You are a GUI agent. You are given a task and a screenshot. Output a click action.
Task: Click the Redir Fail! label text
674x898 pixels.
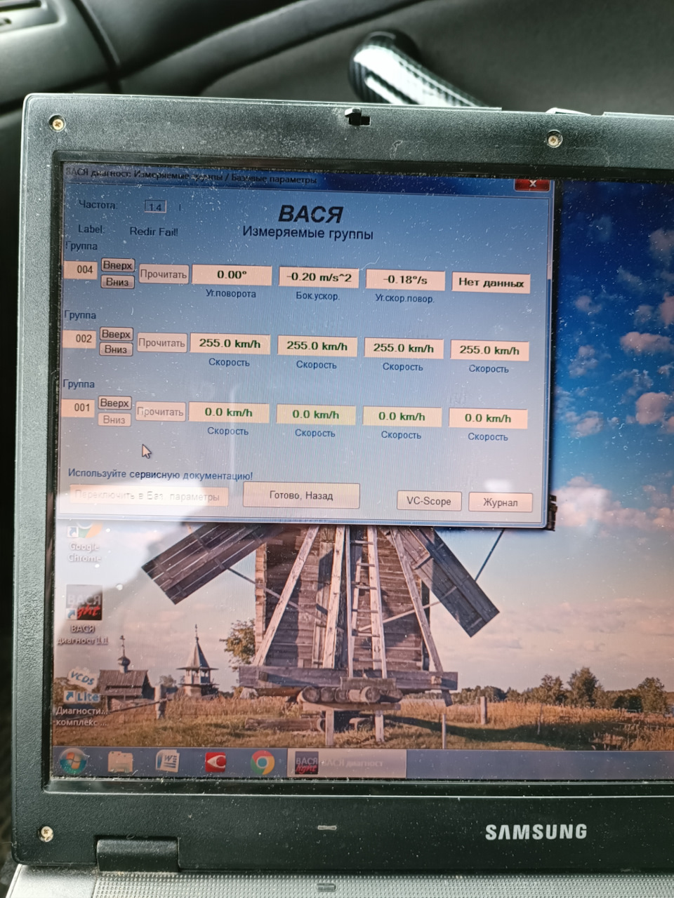(x=154, y=232)
